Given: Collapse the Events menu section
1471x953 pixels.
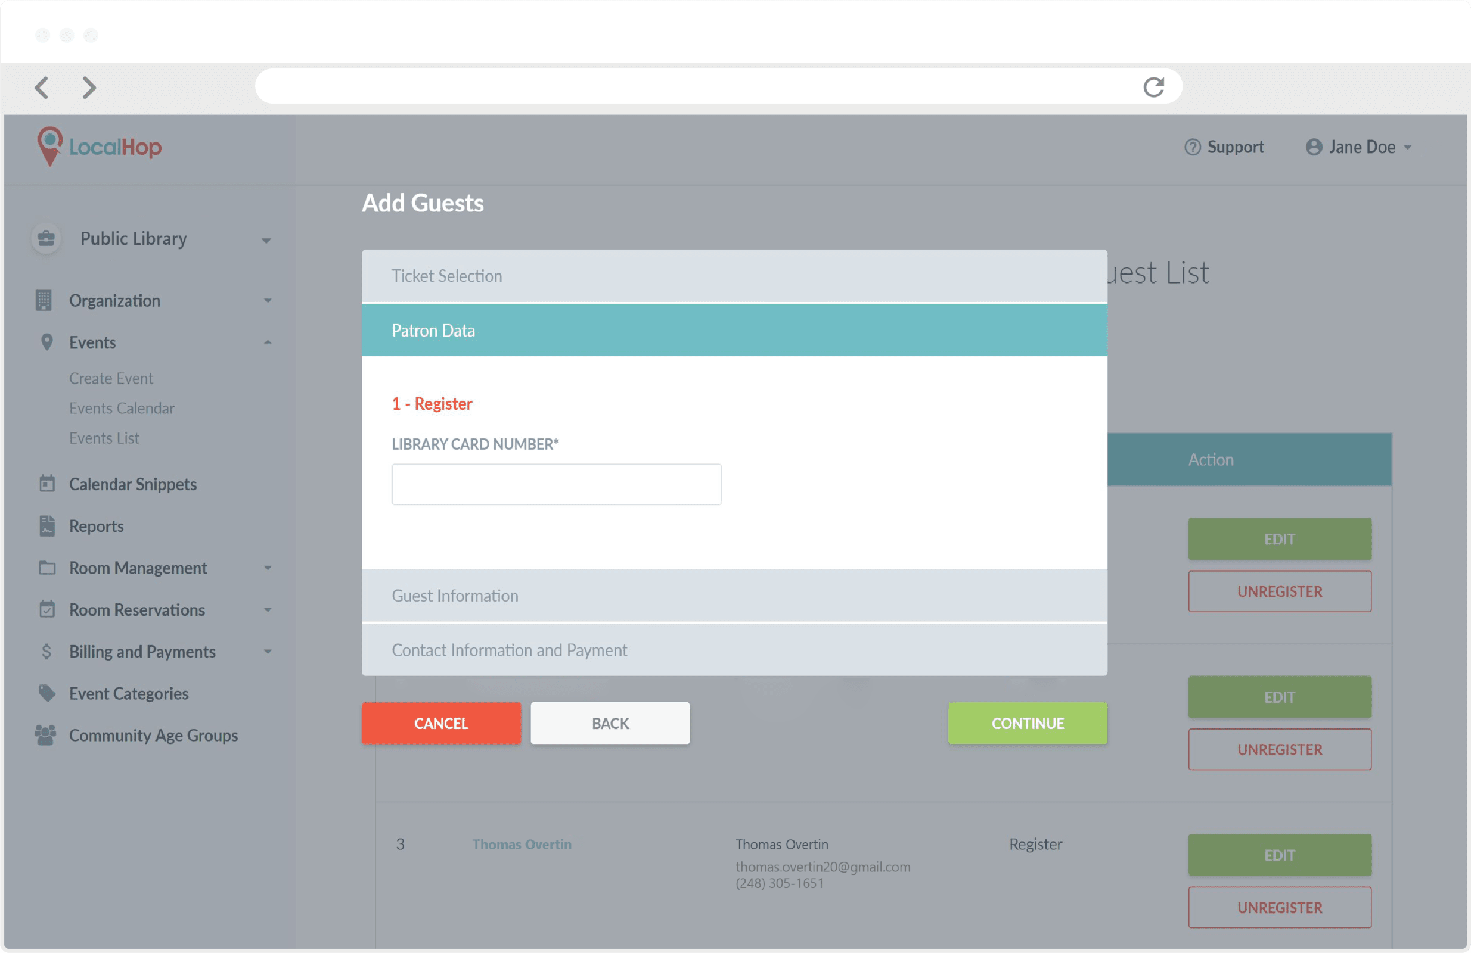Looking at the screenshot, I should [268, 343].
